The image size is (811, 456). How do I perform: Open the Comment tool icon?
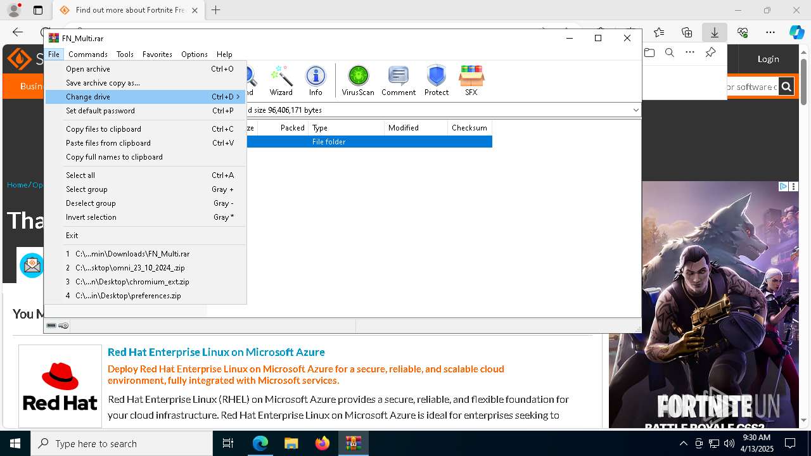[x=399, y=80]
